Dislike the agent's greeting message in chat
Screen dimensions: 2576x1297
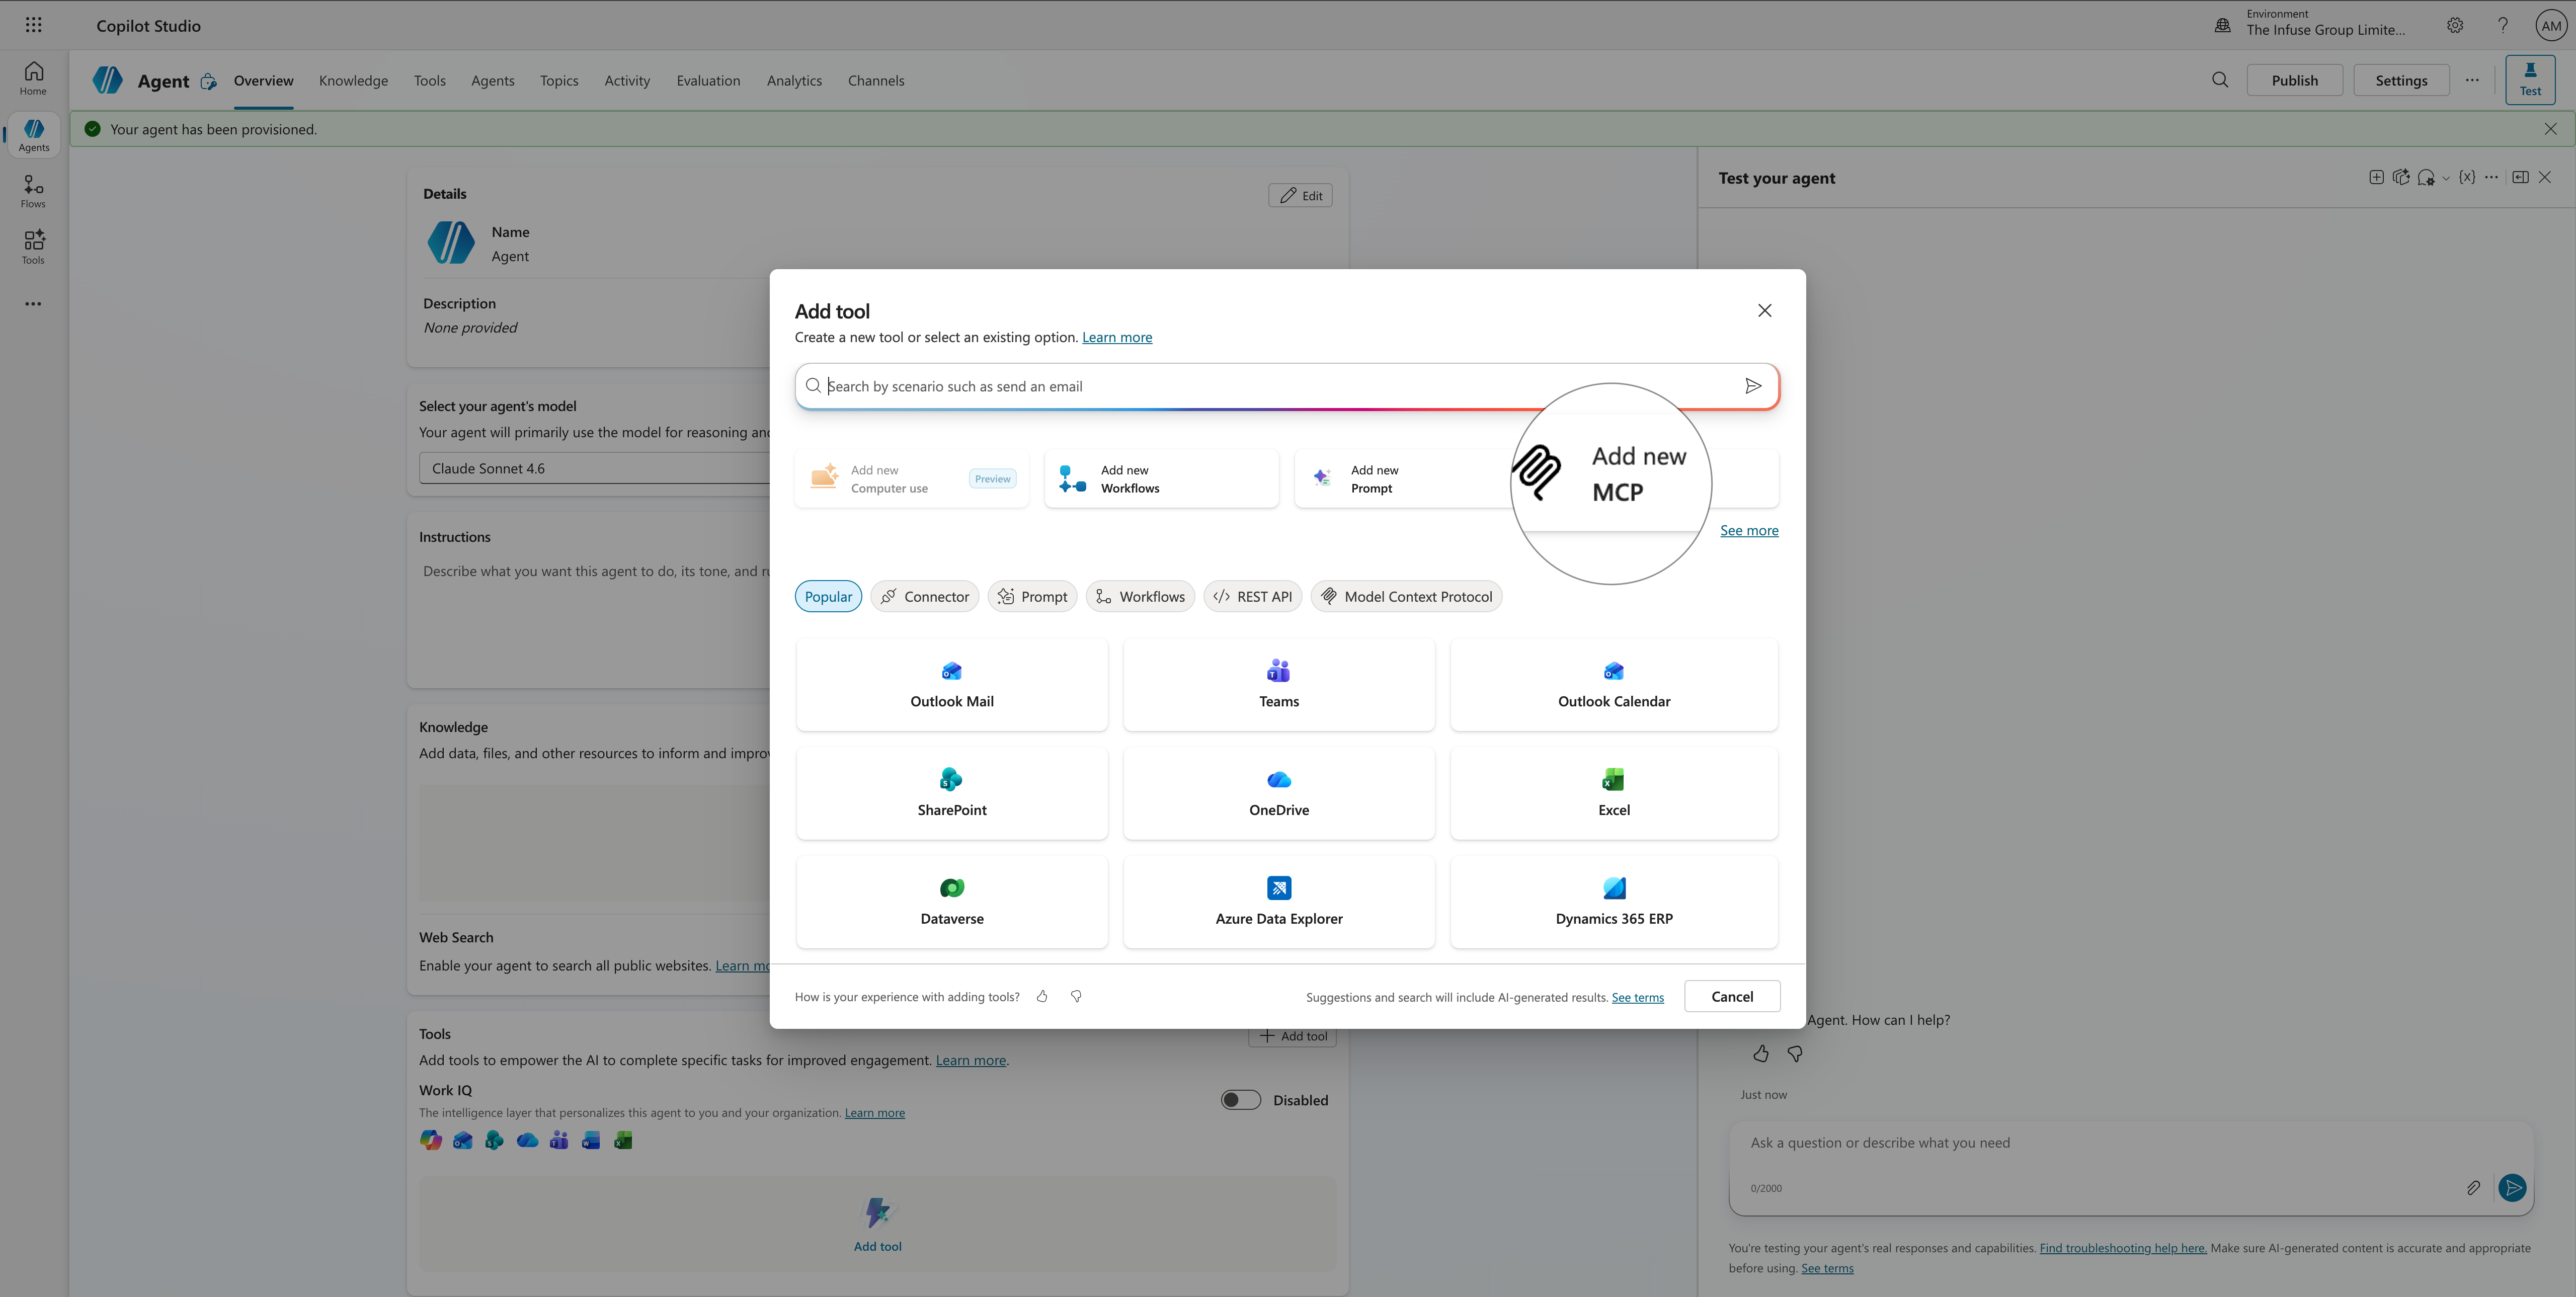(x=1795, y=1054)
